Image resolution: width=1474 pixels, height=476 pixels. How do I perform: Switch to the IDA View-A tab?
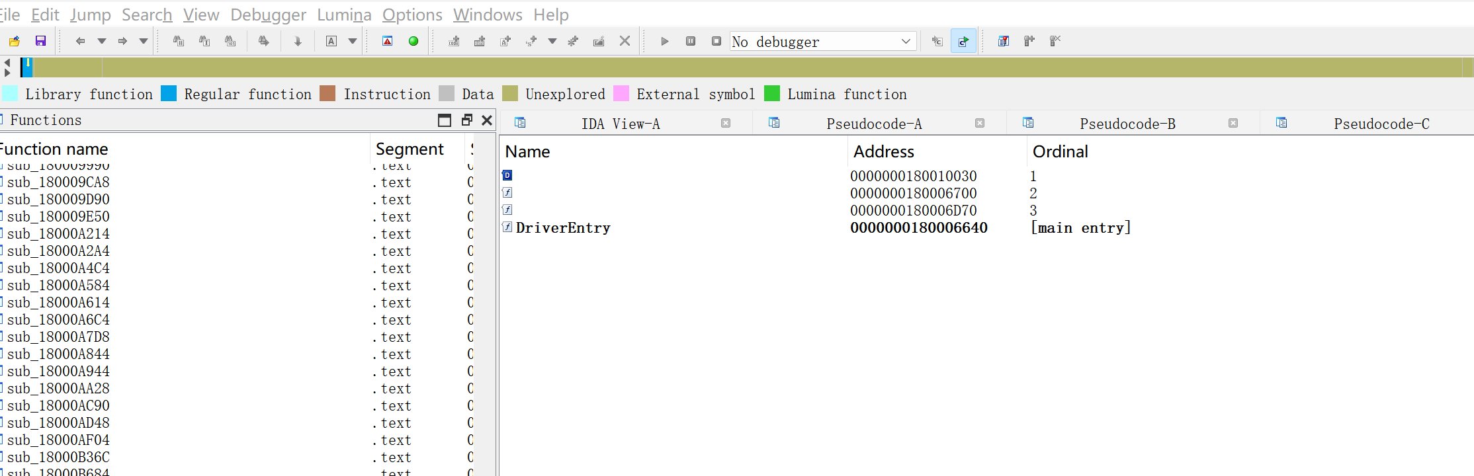click(621, 124)
